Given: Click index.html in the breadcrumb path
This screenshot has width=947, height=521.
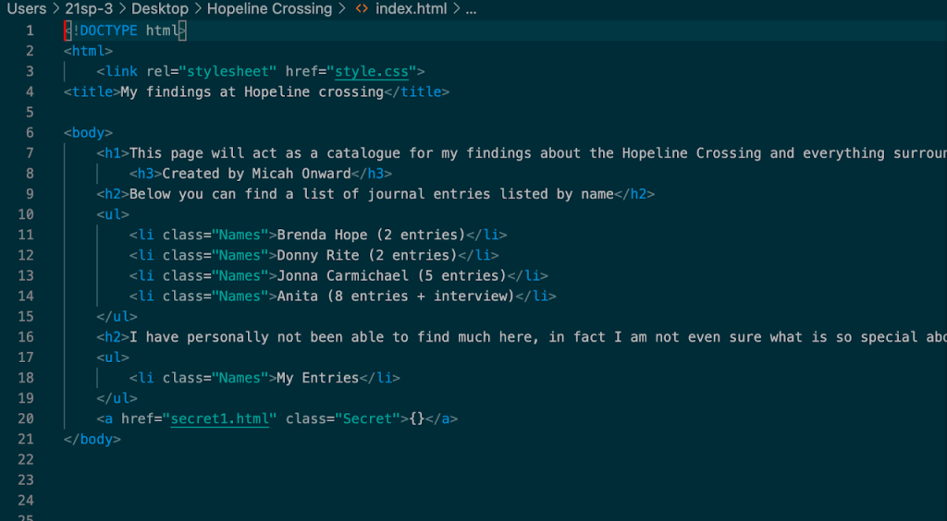Looking at the screenshot, I should [x=411, y=9].
